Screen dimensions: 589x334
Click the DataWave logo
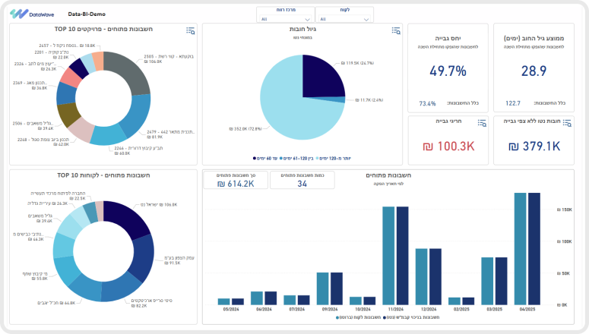pyautogui.click(x=32, y=14)
